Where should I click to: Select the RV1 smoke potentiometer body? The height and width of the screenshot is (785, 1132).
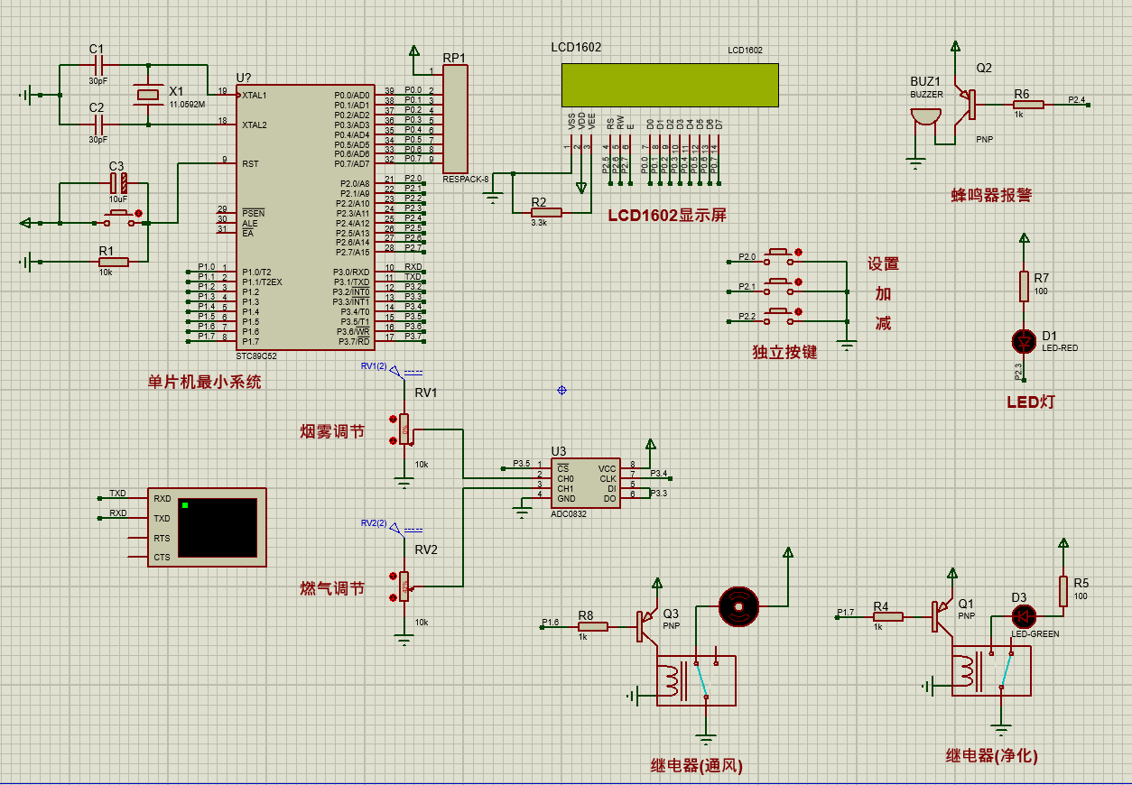404,429
